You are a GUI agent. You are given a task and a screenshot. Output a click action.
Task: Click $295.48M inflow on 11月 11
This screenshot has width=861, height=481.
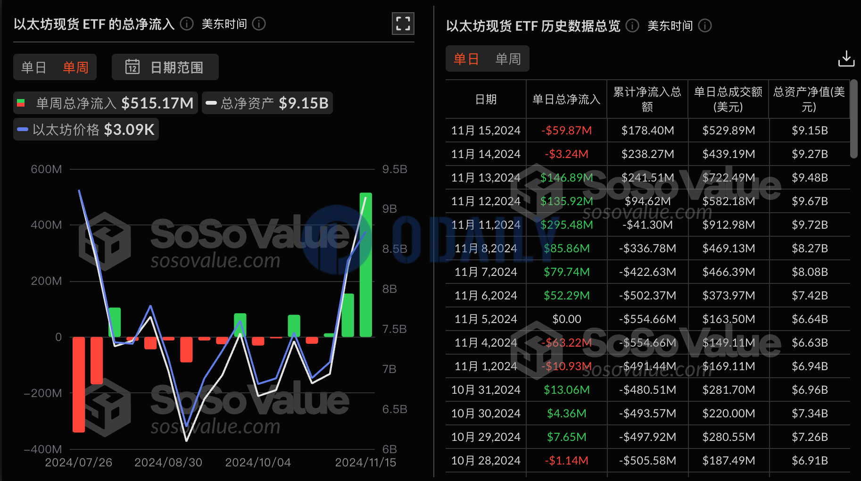pos(567,224)
